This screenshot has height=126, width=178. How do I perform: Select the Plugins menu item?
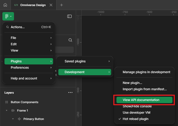(x=29, y=61)
